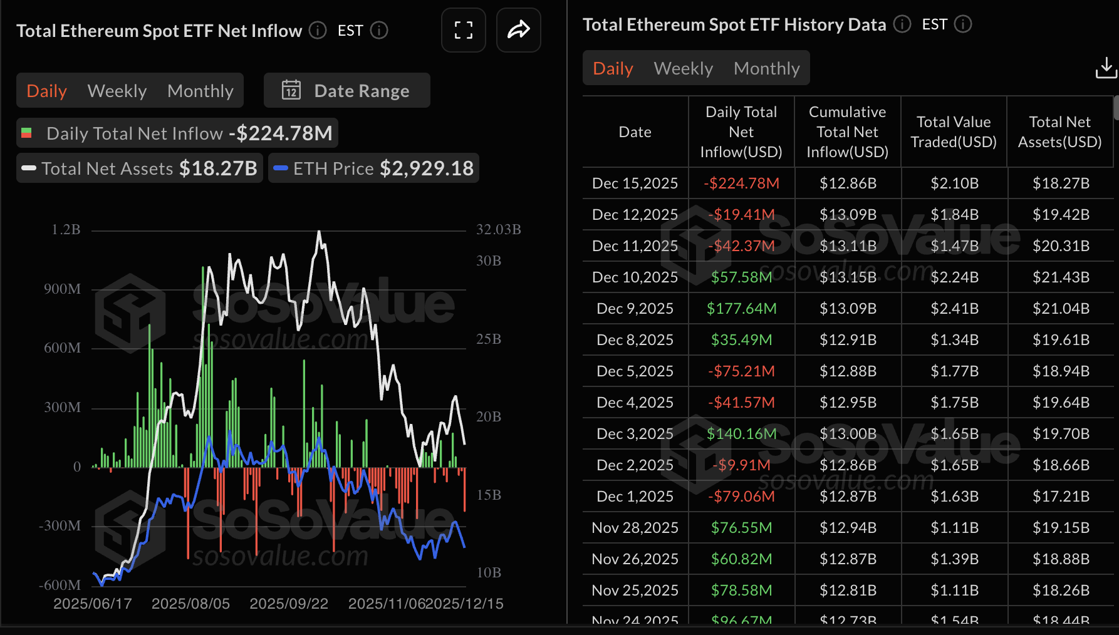Image resolution: width=1119 pixels, height=635 pixels.
Task: Click the info icon next to History Data title
Action: coord(902,24)
